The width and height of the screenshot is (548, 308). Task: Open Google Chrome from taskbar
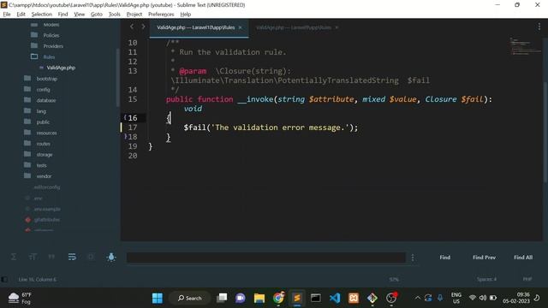[278, 299]
